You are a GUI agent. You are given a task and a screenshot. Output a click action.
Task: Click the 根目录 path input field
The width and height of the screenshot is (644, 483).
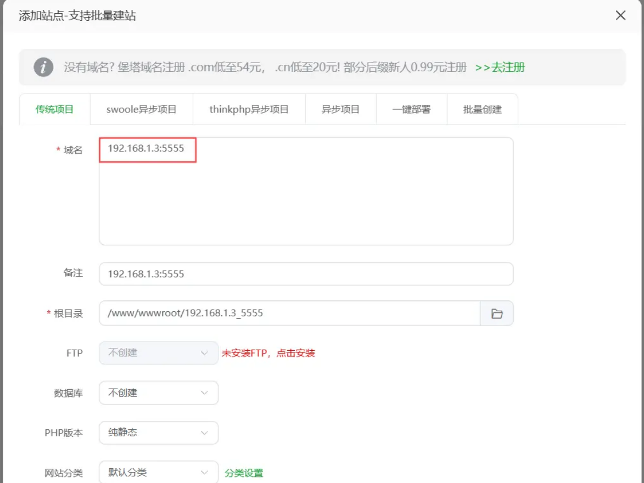tap(289, 313)
